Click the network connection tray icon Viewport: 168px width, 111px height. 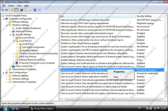[x=155, y=108]
